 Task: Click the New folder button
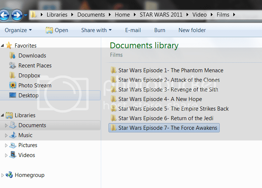(192, 30)
